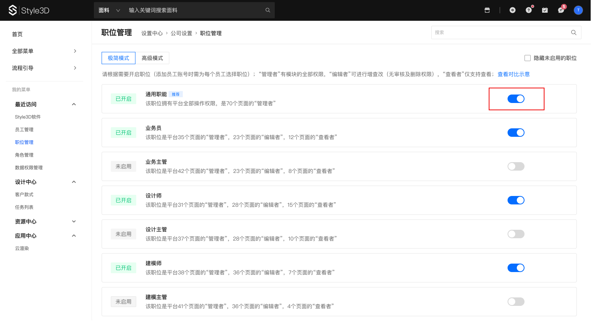This screenshot has width=603, height=327.
Task: Open messages icon with 5 badge
Action: point(561,10)
